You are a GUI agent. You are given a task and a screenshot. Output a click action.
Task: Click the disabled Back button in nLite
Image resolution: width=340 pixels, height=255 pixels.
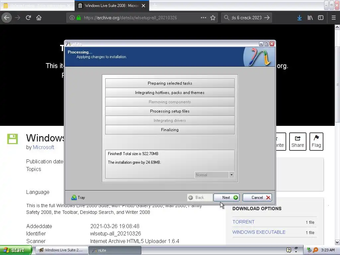pos(200,198)
